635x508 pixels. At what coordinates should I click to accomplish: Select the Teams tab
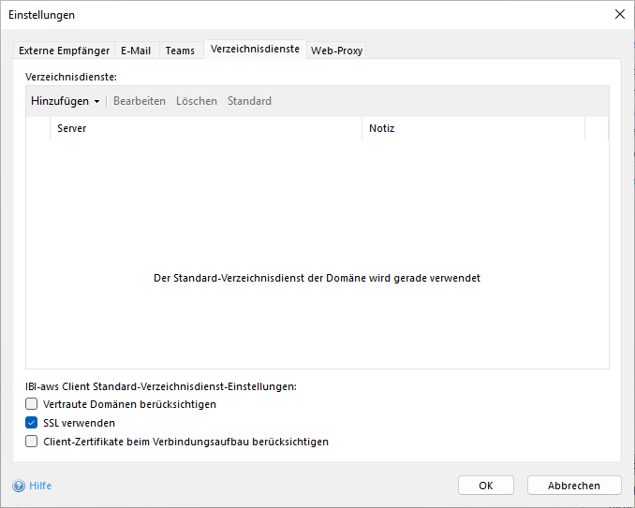pos(180,51)
